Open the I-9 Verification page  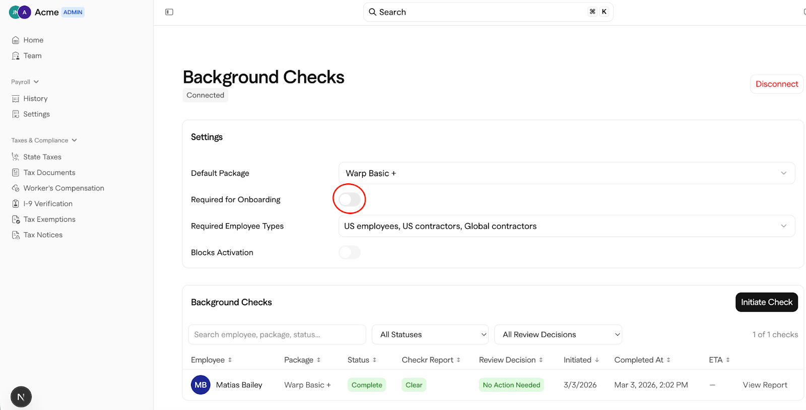[48, 204]
